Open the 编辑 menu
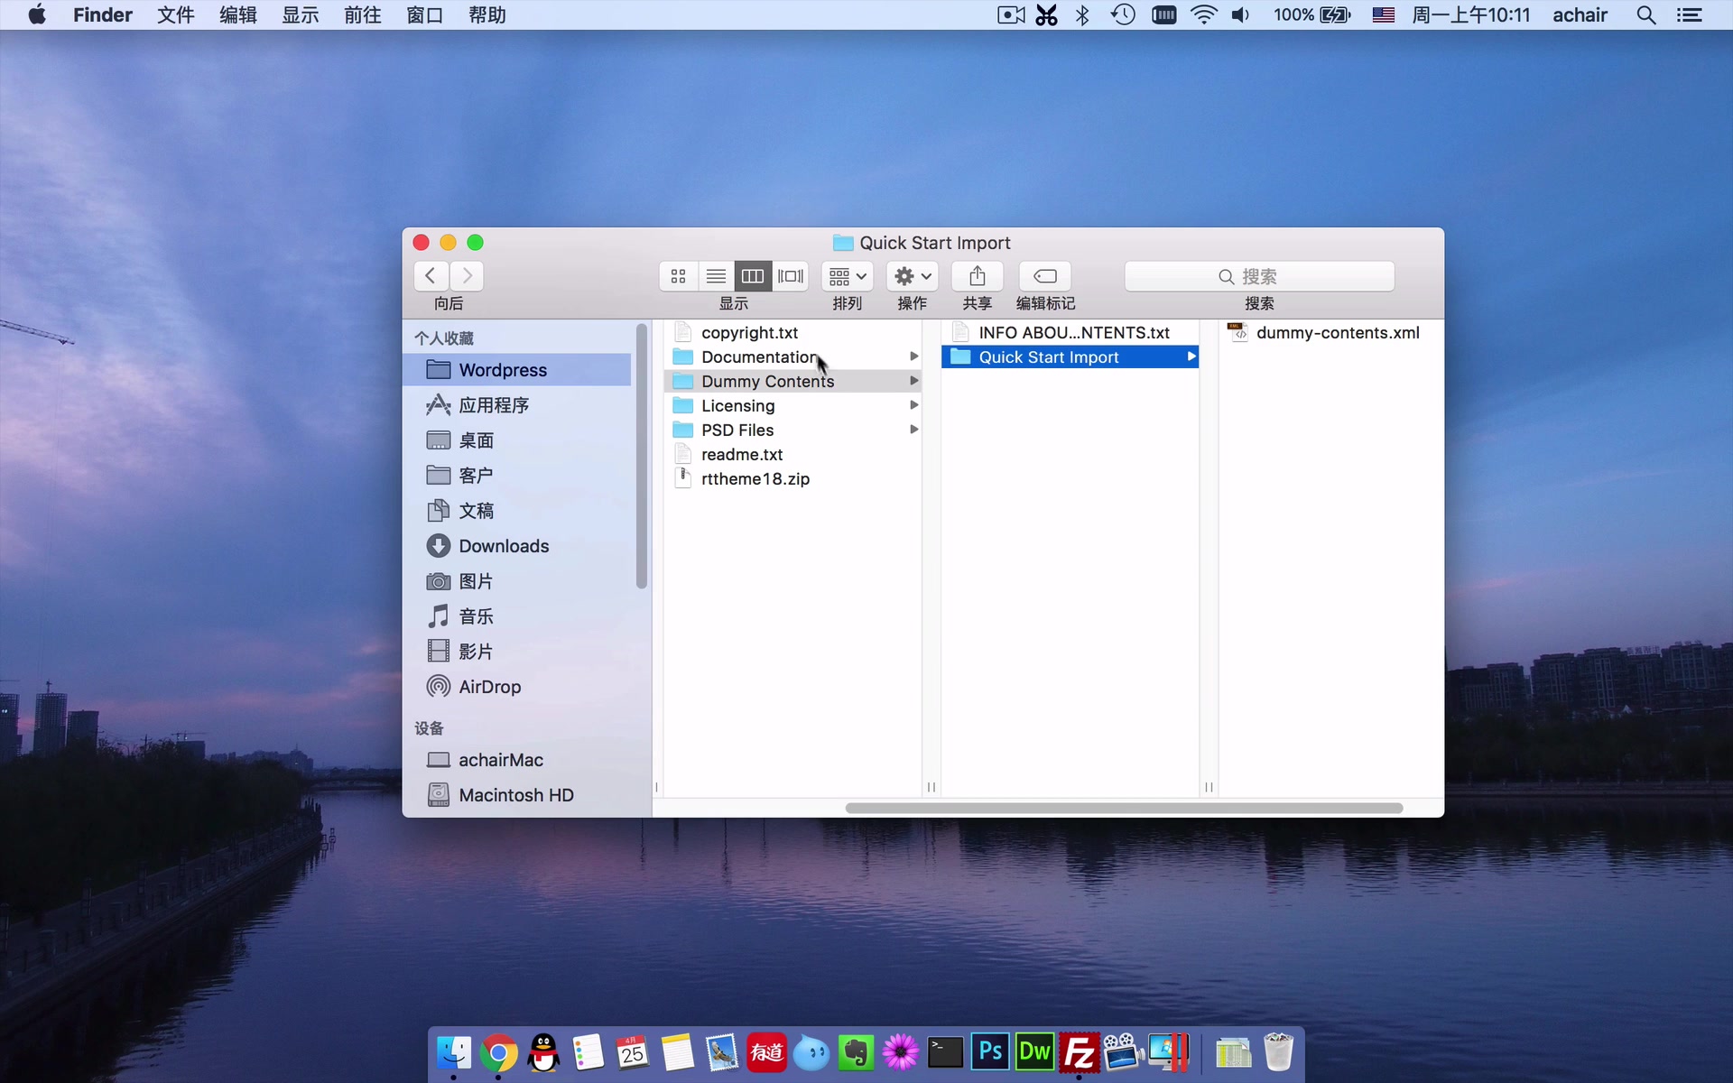Screen dimensions: 1733x1083 [x=238, y=15]
